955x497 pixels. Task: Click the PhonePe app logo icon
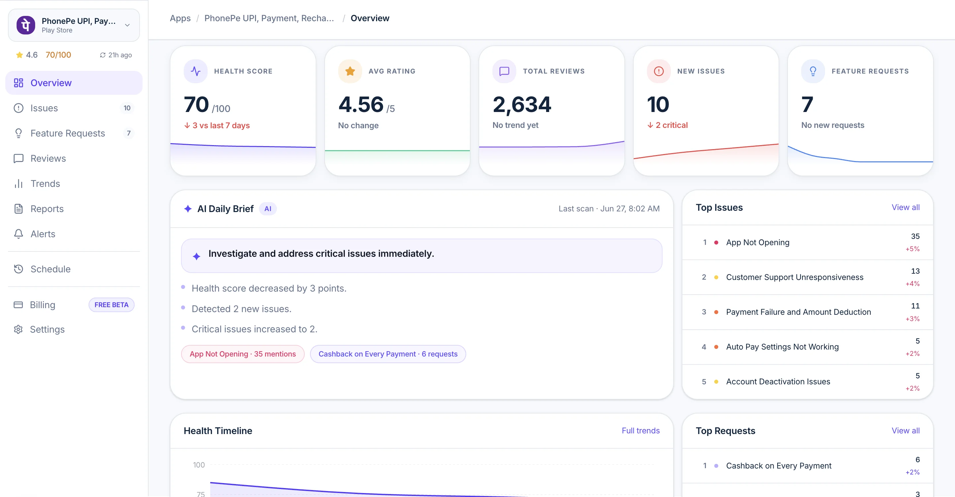point(26,25)
